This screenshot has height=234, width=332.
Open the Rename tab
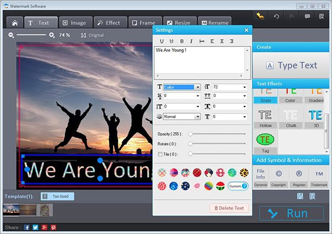tap(215, 23)
